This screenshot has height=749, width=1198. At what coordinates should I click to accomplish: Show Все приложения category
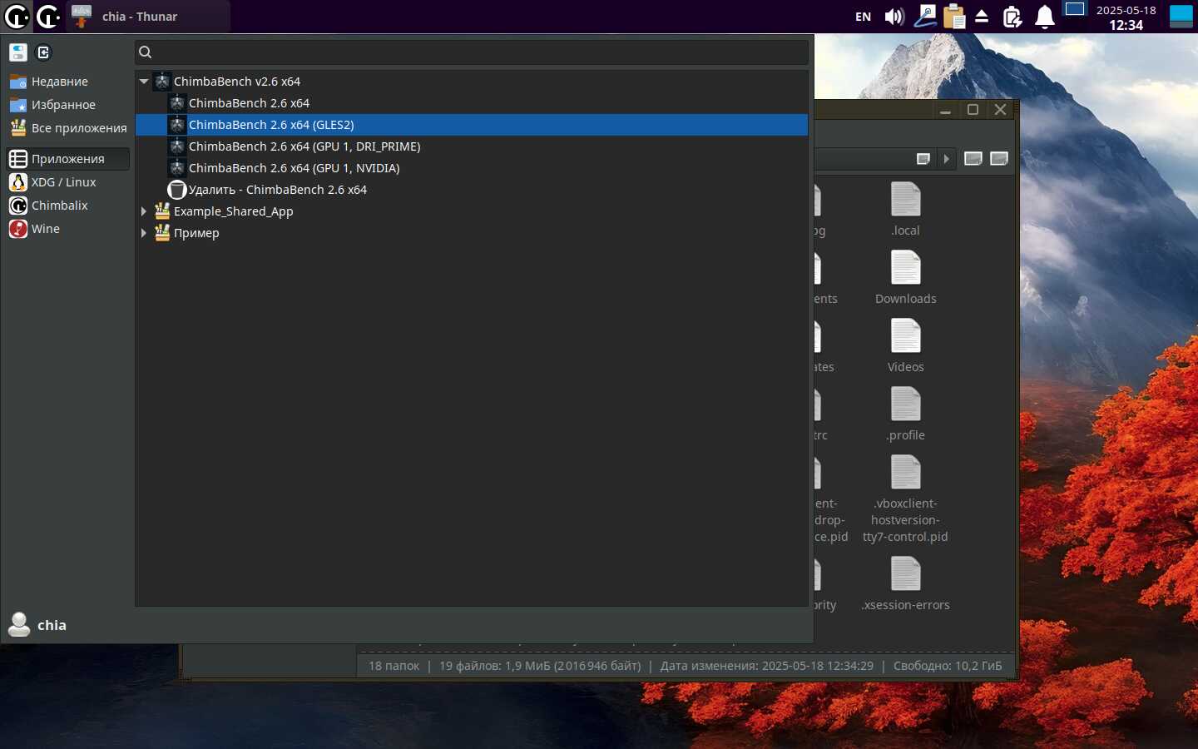tap(67, 128)
